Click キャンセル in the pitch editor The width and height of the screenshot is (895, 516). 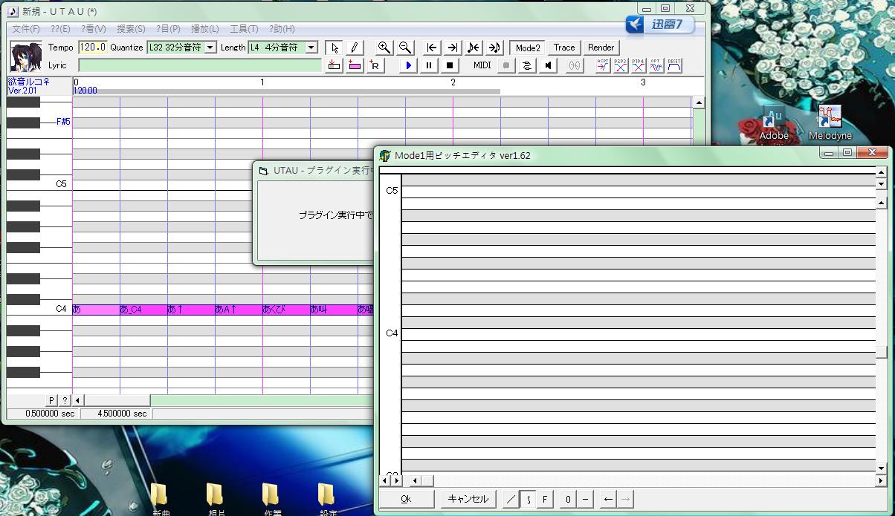pos(468,499)
